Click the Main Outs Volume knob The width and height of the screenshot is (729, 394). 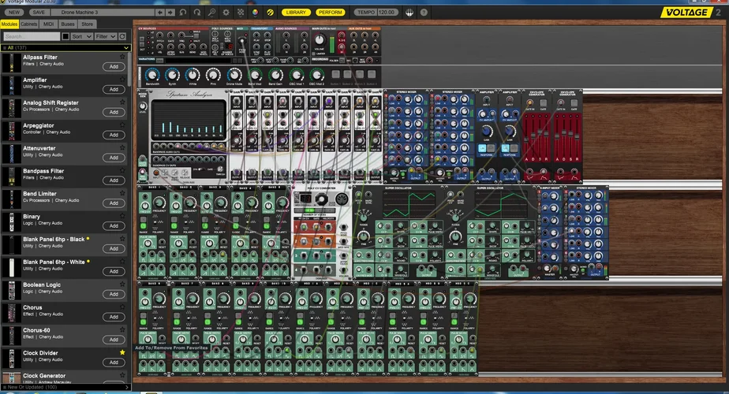[x=320, y=41]
